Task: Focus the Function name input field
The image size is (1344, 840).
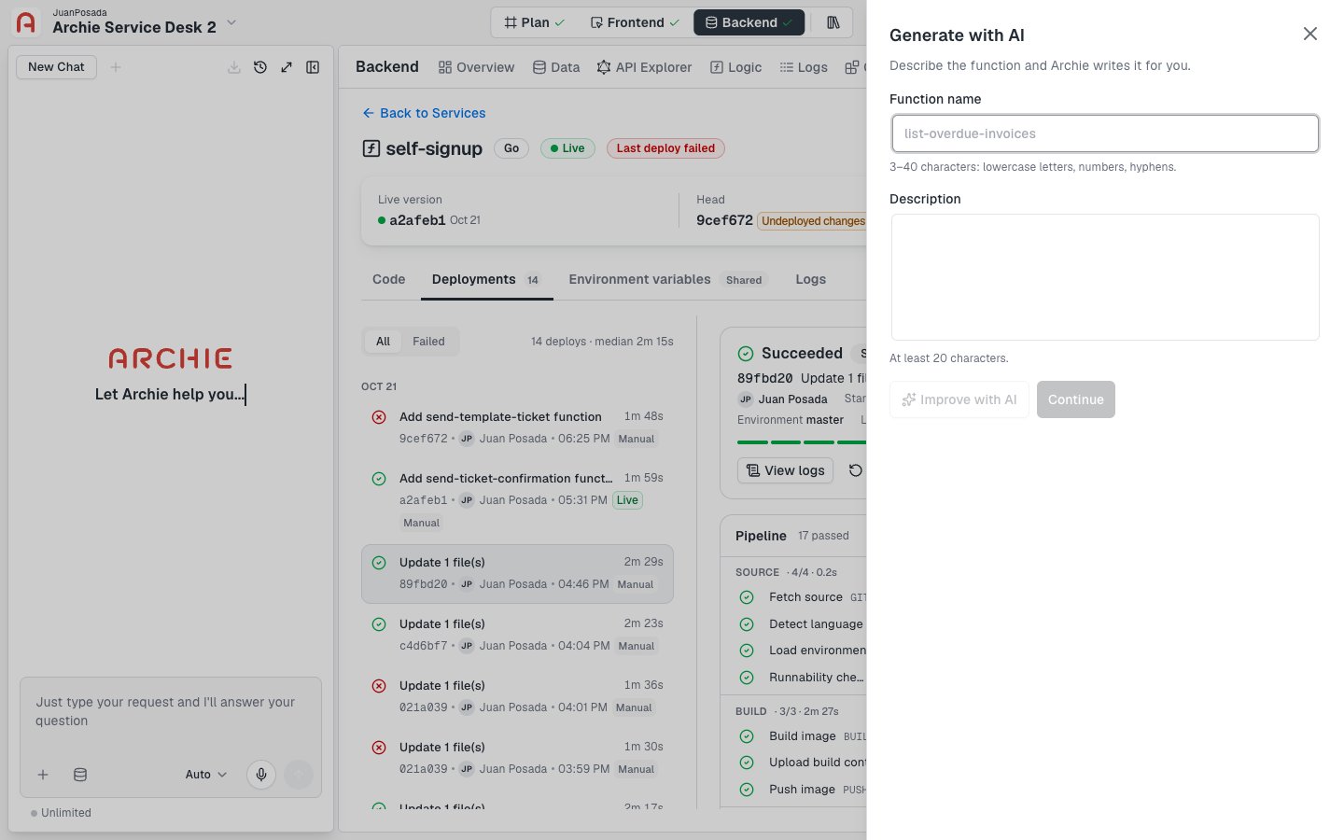Action: tap(1105, 133)
